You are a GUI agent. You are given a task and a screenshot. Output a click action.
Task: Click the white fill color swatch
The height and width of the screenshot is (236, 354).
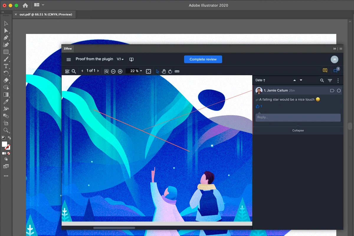(x=4, y=144)
